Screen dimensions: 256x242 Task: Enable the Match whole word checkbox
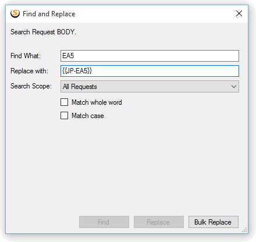click(64, 102)
